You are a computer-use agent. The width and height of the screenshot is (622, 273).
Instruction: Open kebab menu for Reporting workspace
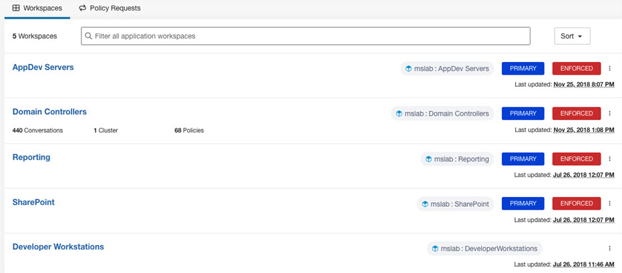[x=610, y=159]
